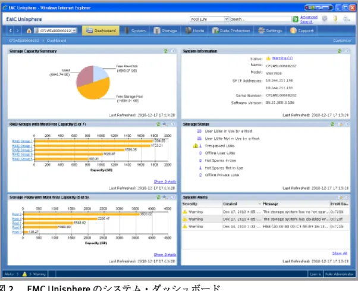Open the Advanced Search link
Viewport: 358px width, 291px height.
pos(309,19)
